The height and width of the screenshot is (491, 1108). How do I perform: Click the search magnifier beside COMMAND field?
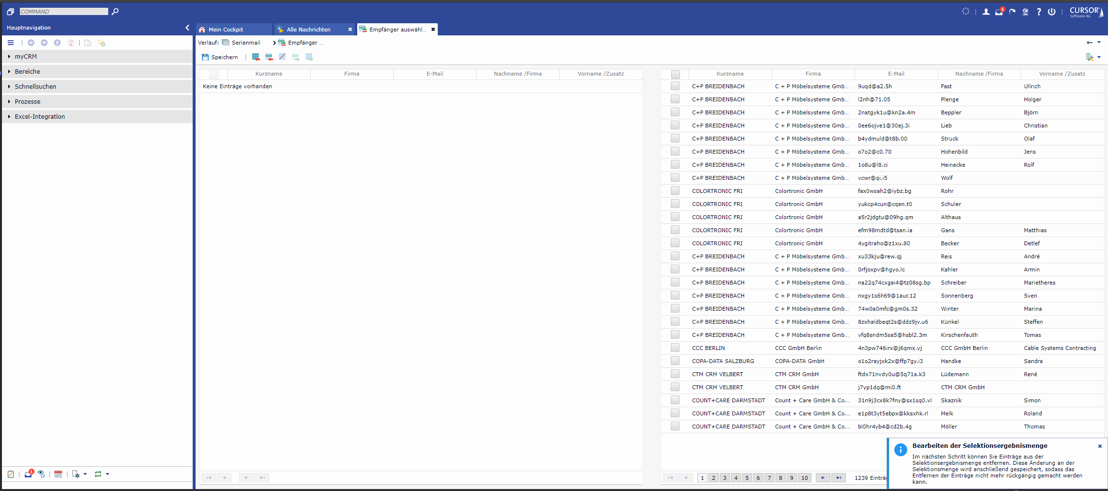coord(115,12)
